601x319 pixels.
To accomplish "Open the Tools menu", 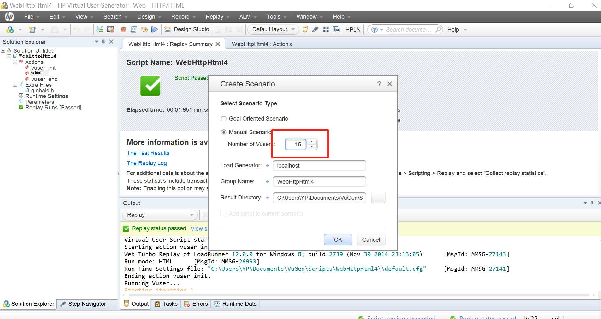I will pyautogui.click(x=277, y=17).
